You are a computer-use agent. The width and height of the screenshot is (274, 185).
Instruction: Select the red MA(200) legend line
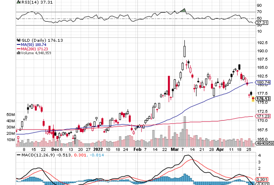[18, 49]
